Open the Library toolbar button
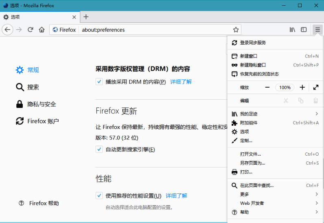 [292, 30]
